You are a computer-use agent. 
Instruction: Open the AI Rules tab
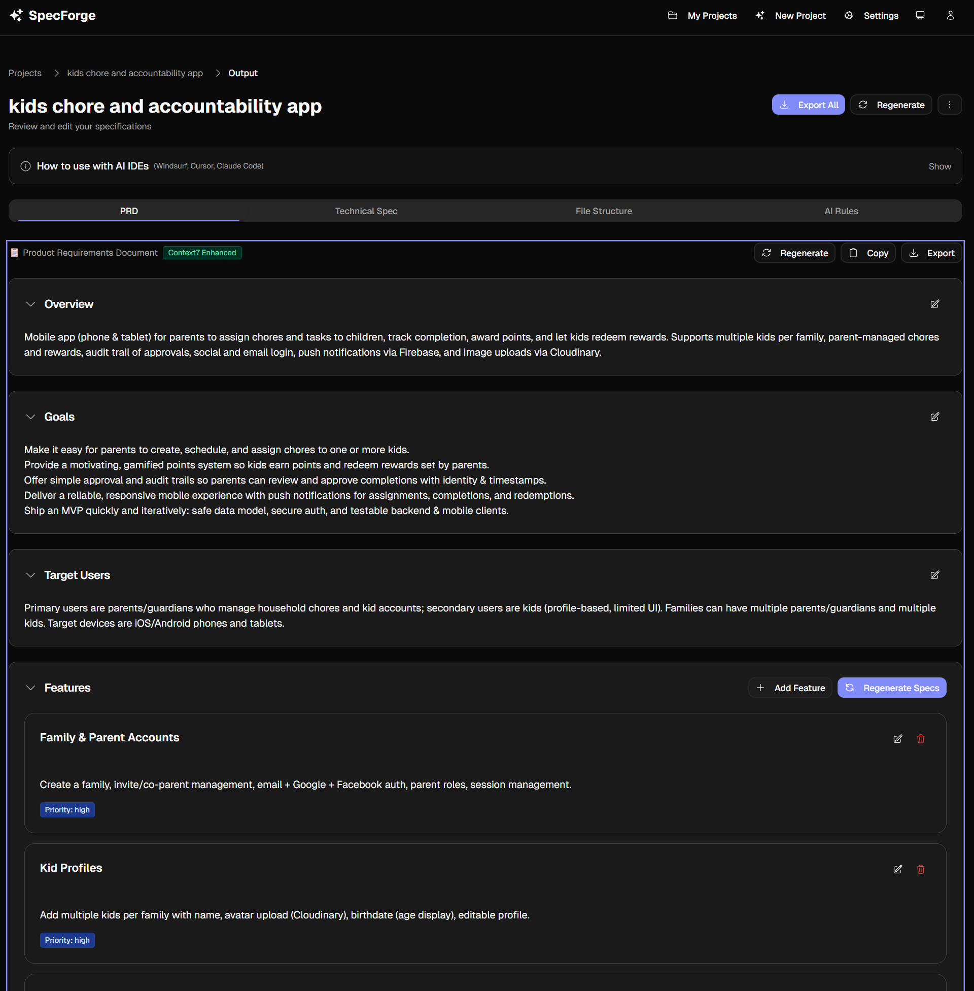tap(841, 211)
